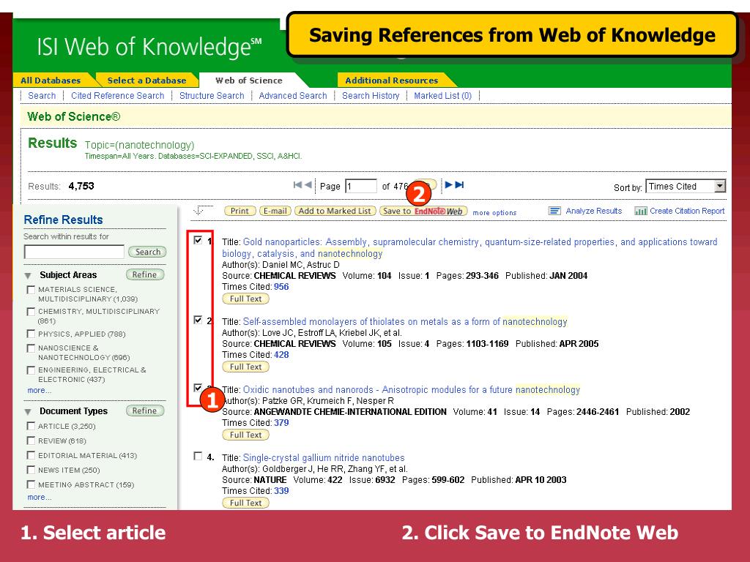Go to the next results page arrow
Screen dimensions: 750x562
(449, 185)
